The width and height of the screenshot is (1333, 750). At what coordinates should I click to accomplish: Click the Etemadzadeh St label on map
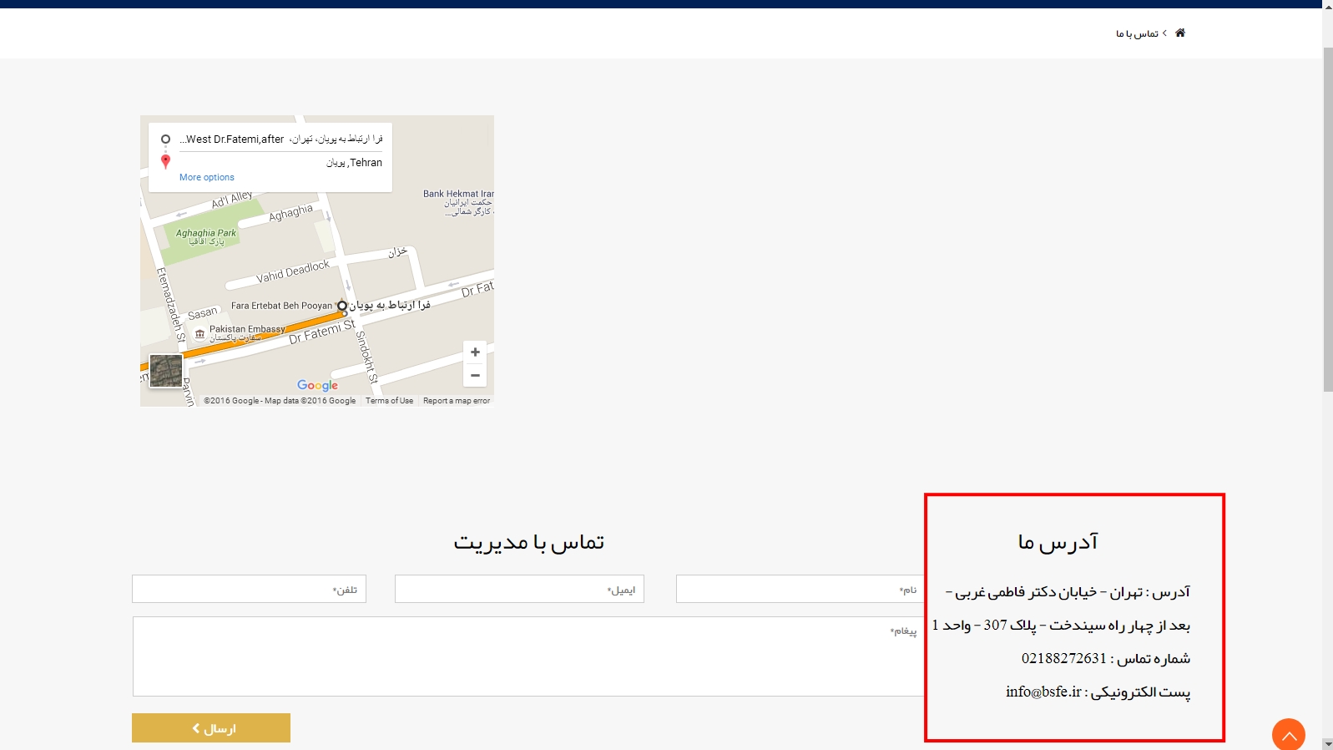pyautogui.click(x=171, y=306)
